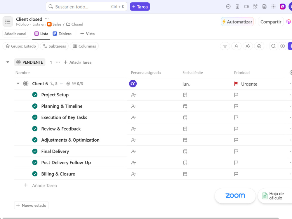Click the subtask count icon on Client 6
This screenshot has width=292, height=219.
[54, 84]
